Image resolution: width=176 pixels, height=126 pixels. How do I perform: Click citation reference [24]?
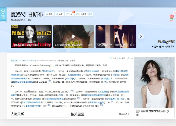coord(102,105)
